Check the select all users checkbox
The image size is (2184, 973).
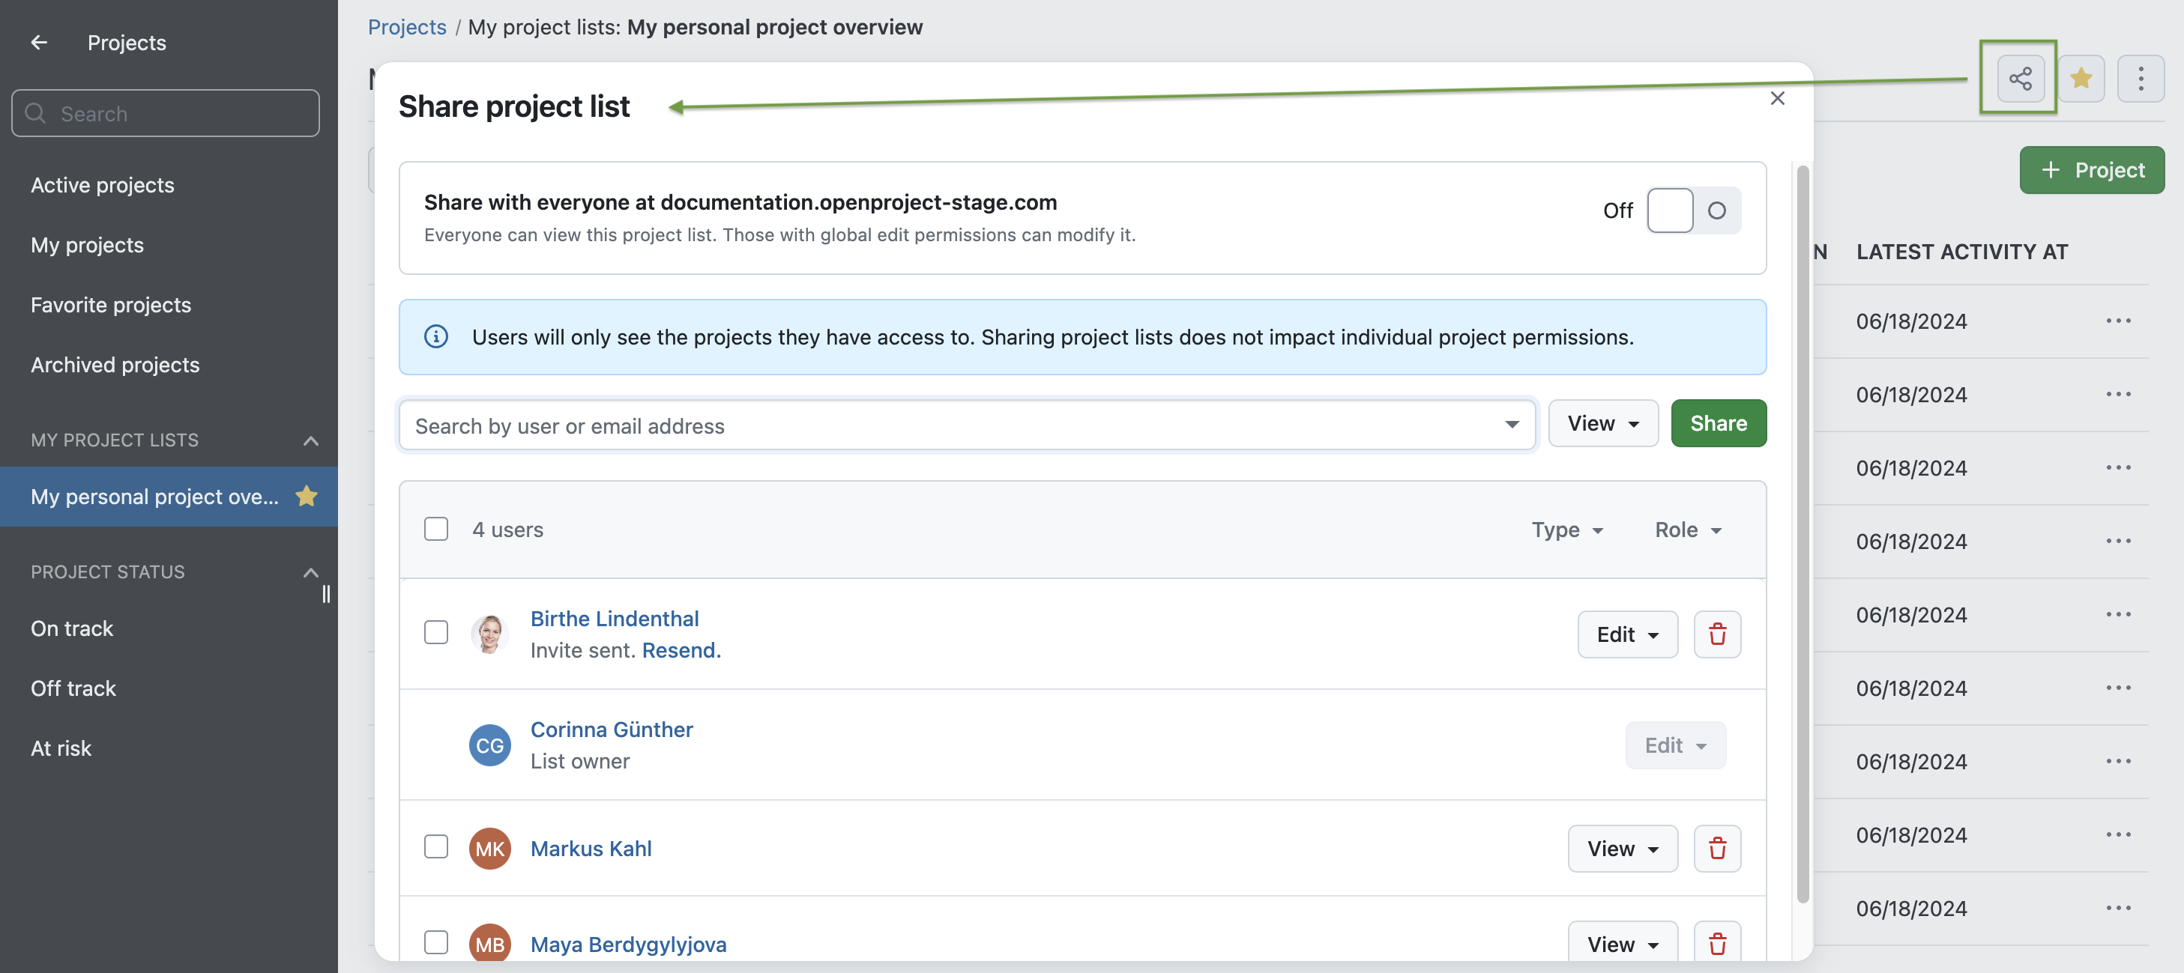click(436, 529)
